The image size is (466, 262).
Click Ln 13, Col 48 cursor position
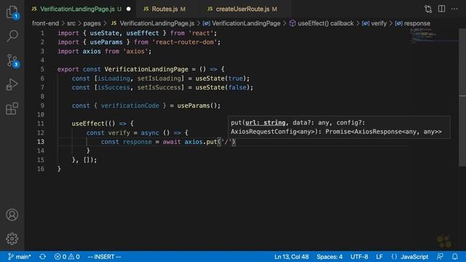(291, 257)
